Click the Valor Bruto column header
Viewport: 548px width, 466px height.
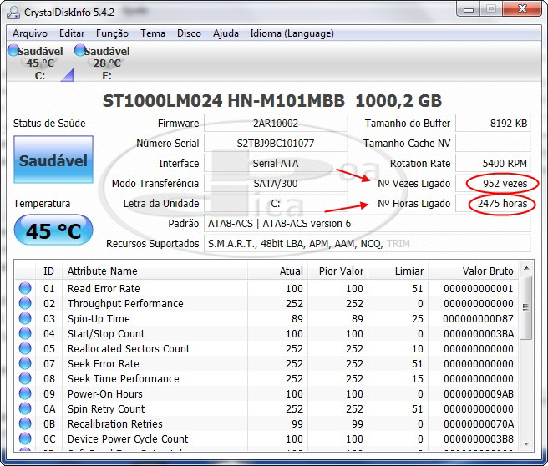pos(473,271)
